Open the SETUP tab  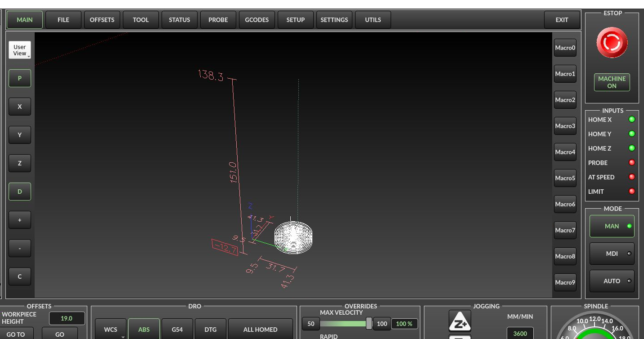(x=296, y=20)
